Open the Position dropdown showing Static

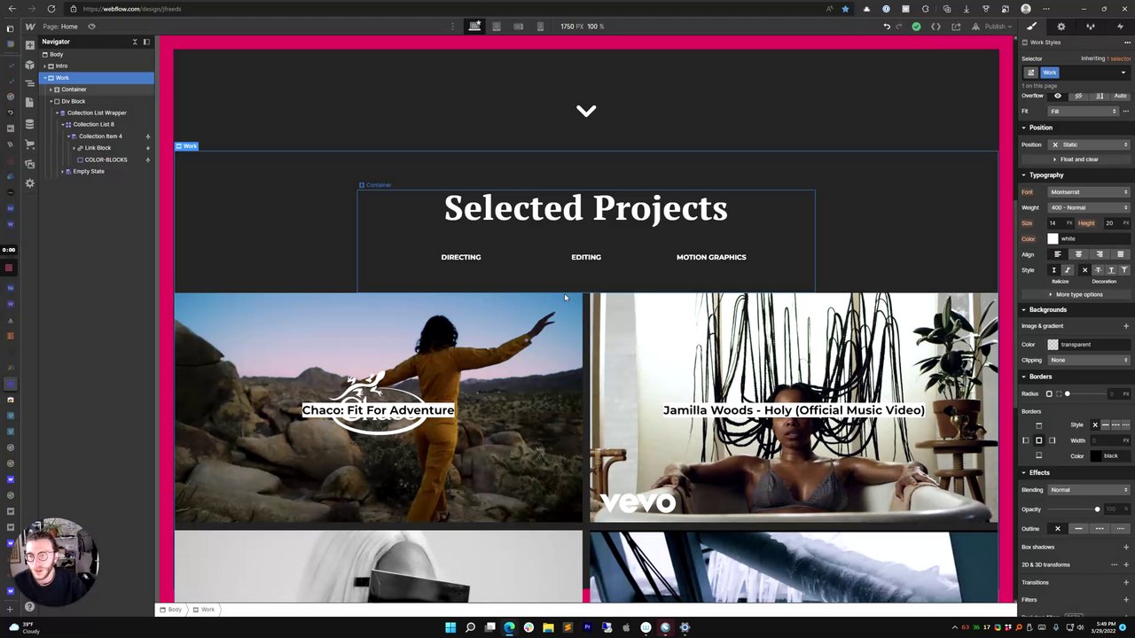click(x=1089, y=144)
